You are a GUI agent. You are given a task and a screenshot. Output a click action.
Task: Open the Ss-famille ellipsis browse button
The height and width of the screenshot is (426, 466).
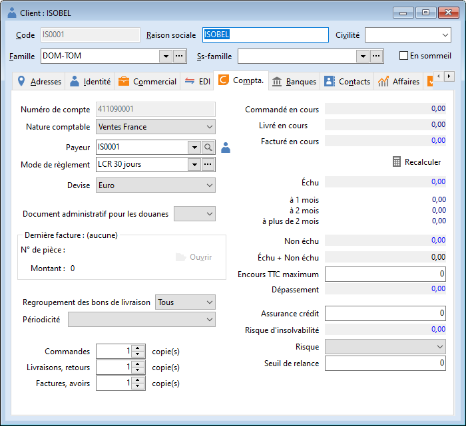[376, 56]
